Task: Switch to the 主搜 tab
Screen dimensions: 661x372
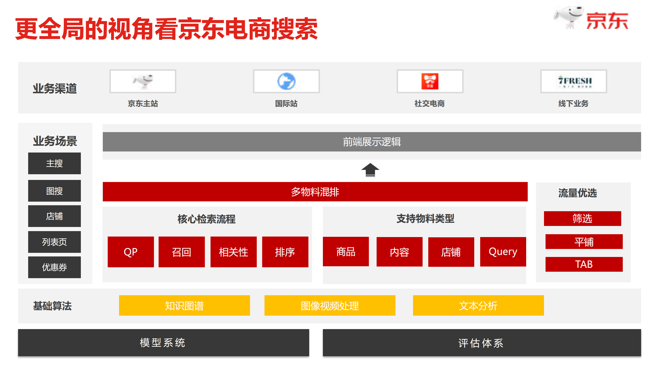Action: pyautogui.click(x=54, y=163)
